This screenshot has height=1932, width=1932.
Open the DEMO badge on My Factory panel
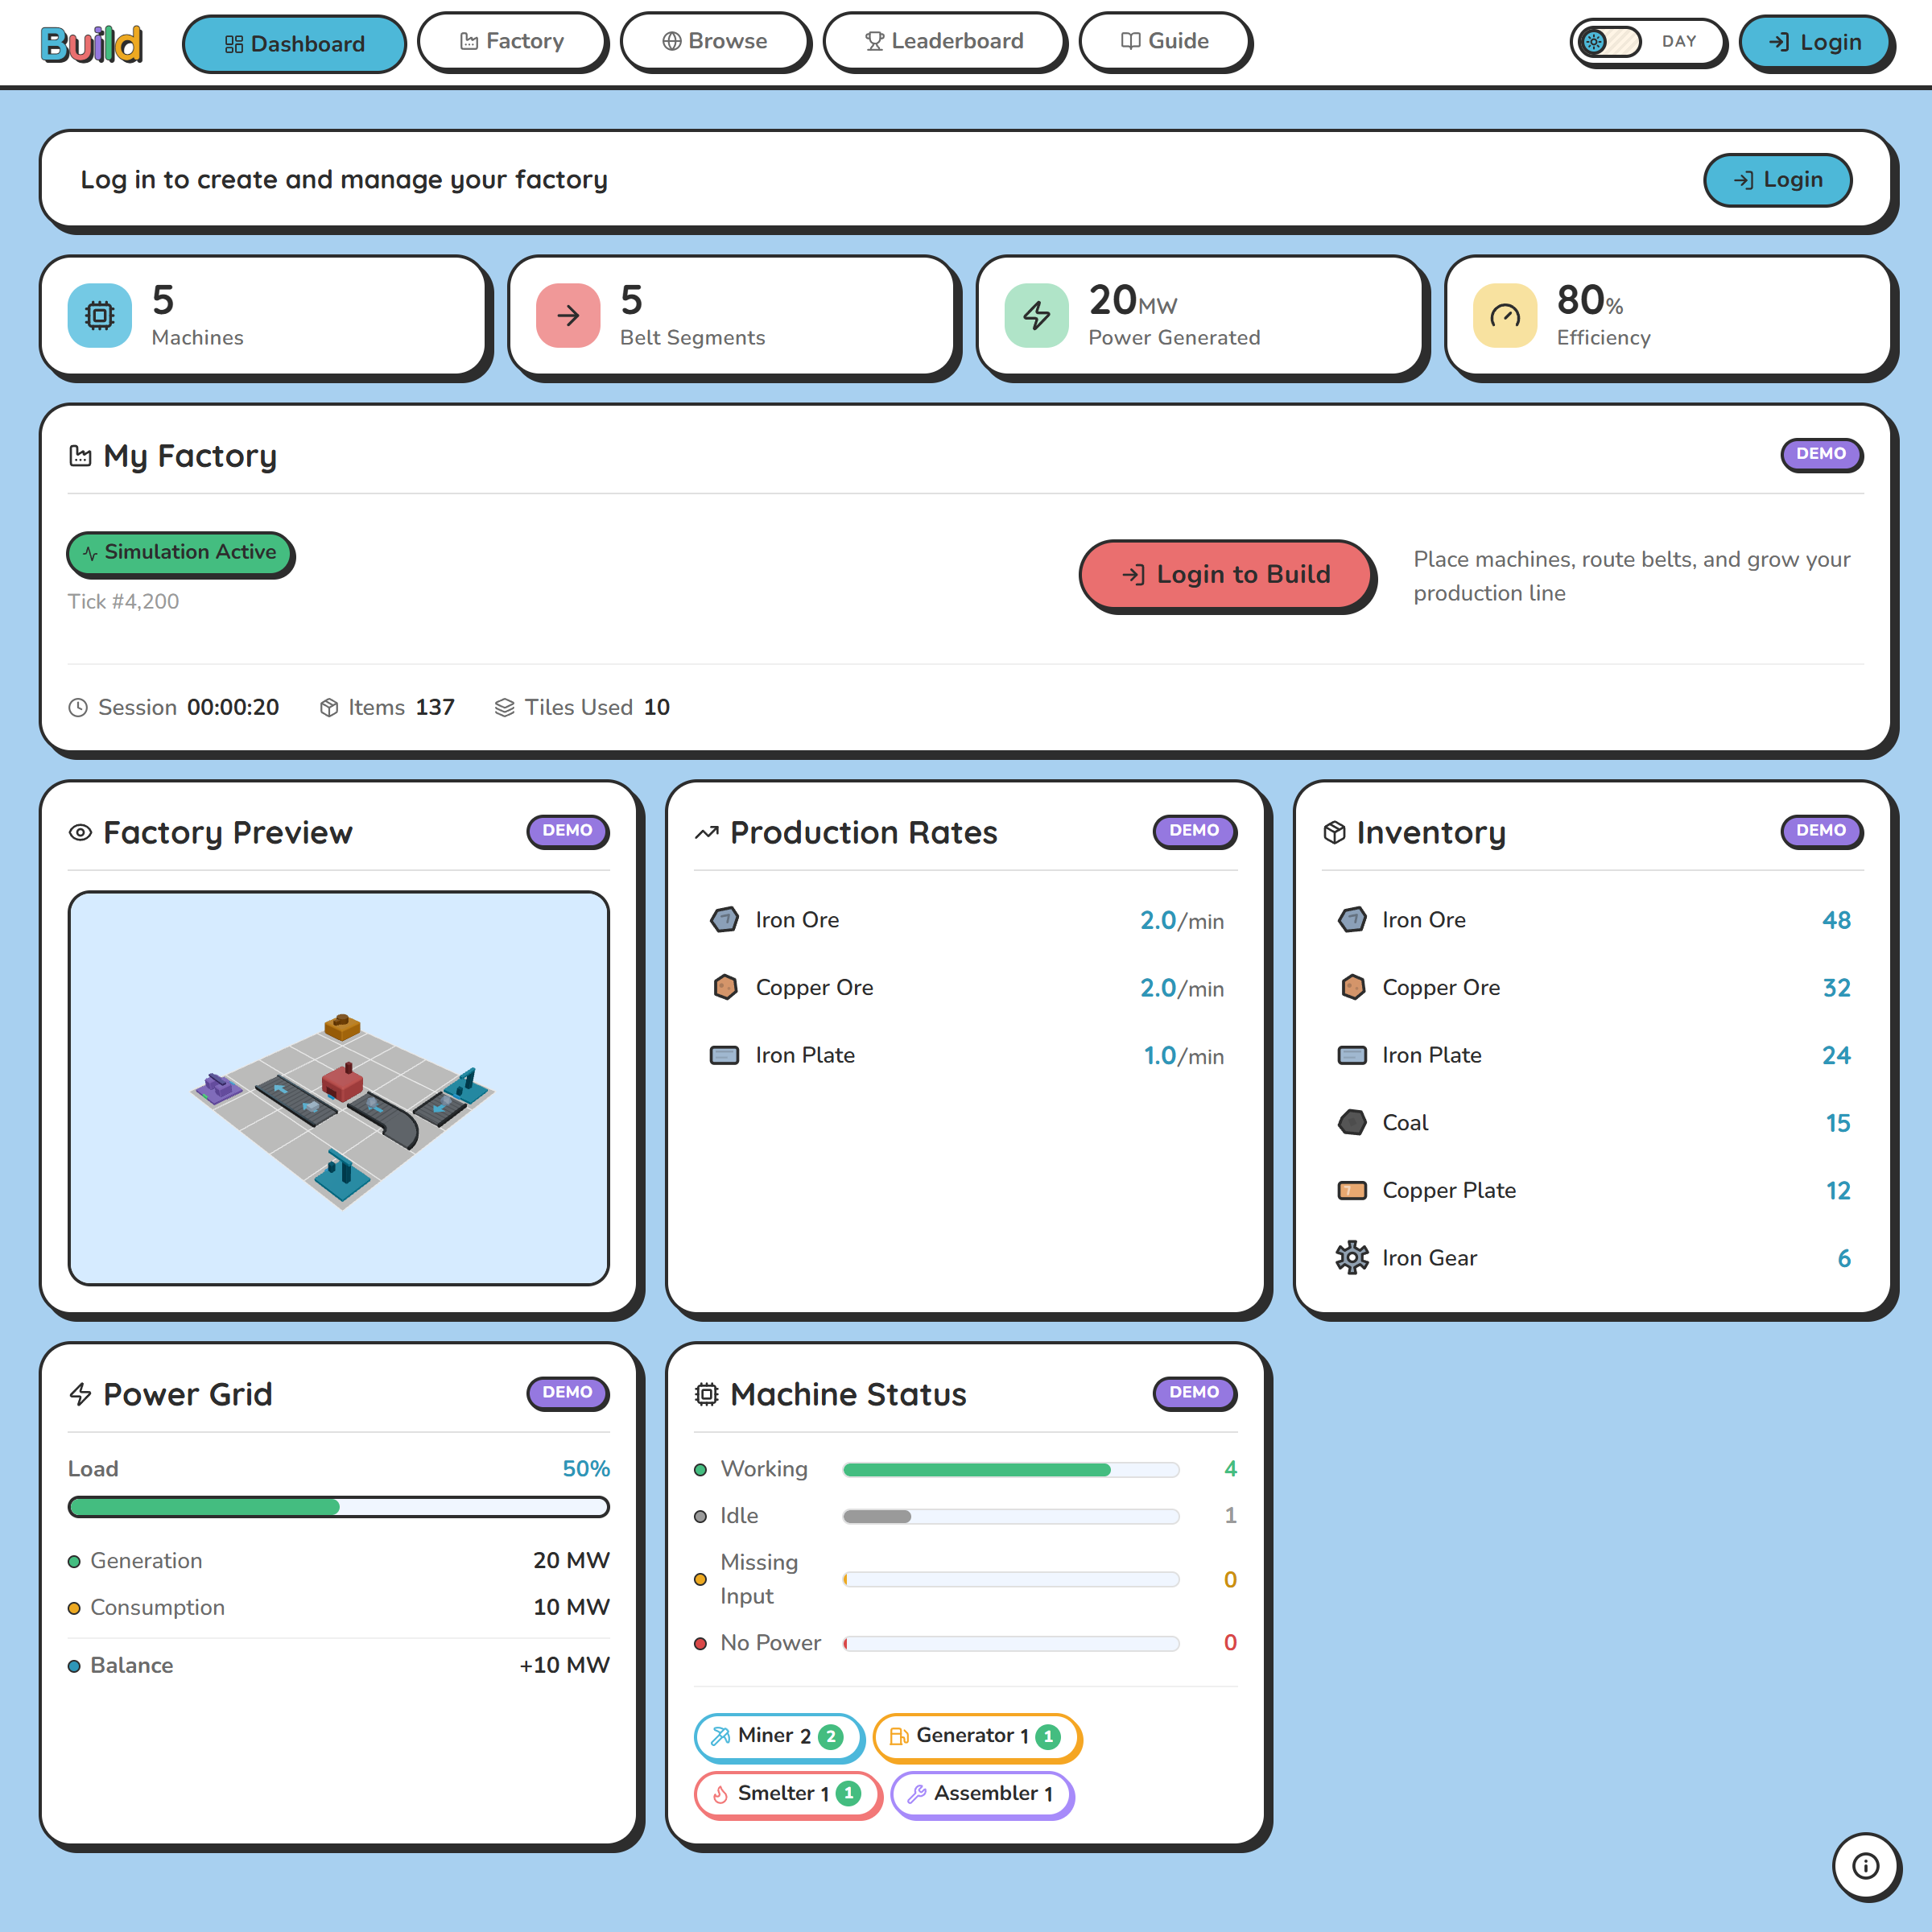[x=1821, y=455]
